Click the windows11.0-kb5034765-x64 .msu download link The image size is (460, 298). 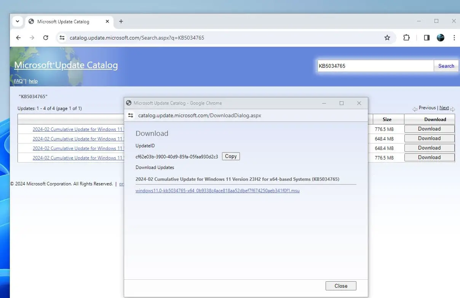217,191
